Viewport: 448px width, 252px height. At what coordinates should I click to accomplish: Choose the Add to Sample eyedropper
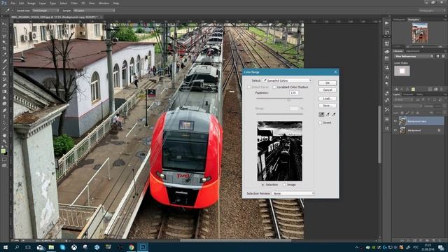(x=328, y=114)
